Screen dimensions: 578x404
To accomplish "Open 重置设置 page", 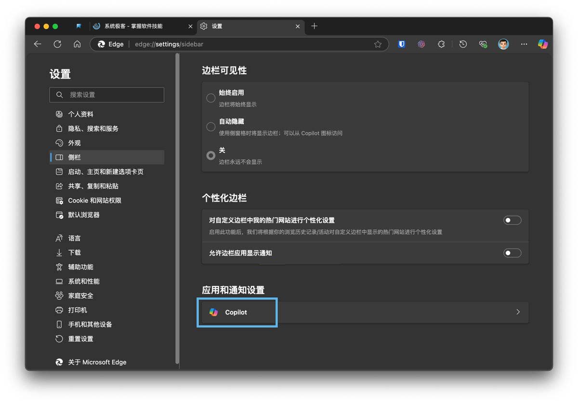I will point(106,339).
